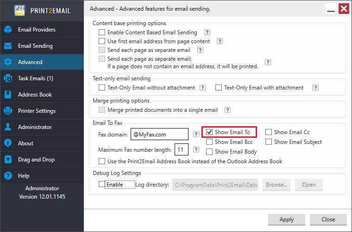This screenshot has width=352, height=232.
Task: Click the Maximum Fax number length field
Action: pos(181,150)
